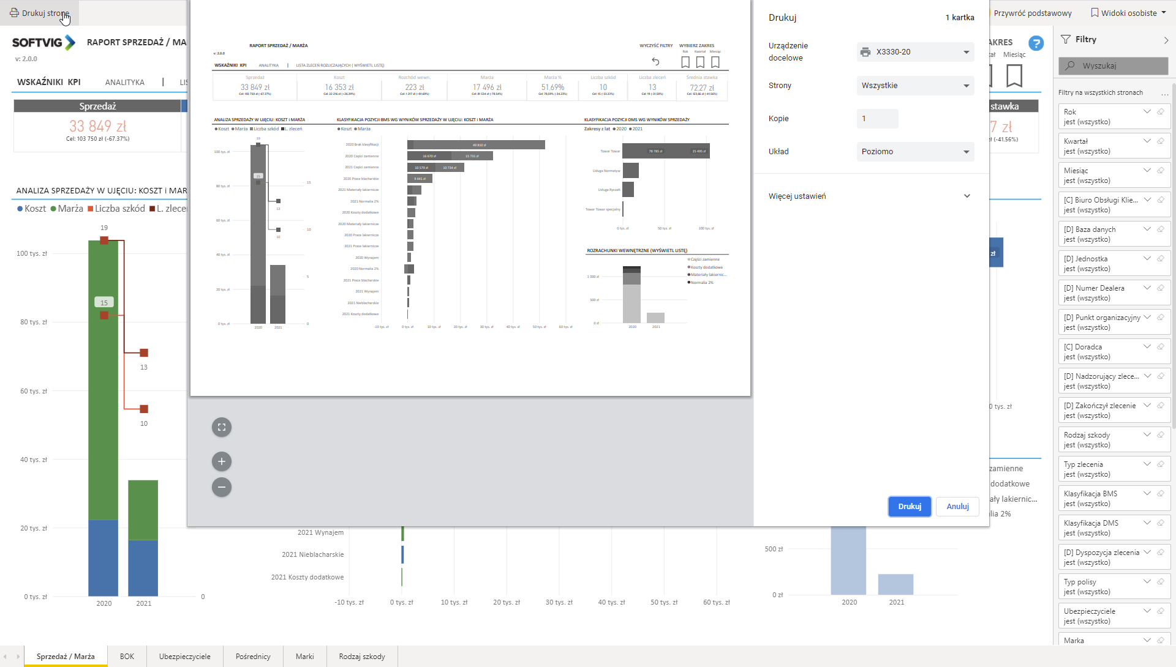Zoom in print preview with plus button

pos(222,461)
